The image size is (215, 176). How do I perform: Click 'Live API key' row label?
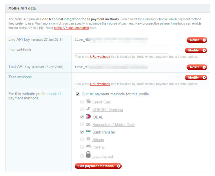(x=36, y=40)
